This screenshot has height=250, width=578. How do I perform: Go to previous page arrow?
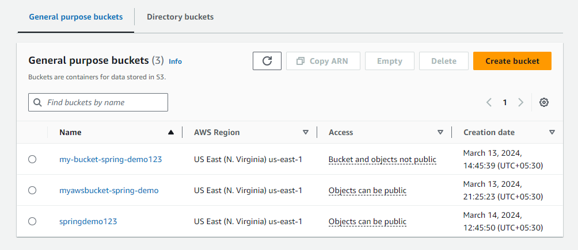point(489,102)
